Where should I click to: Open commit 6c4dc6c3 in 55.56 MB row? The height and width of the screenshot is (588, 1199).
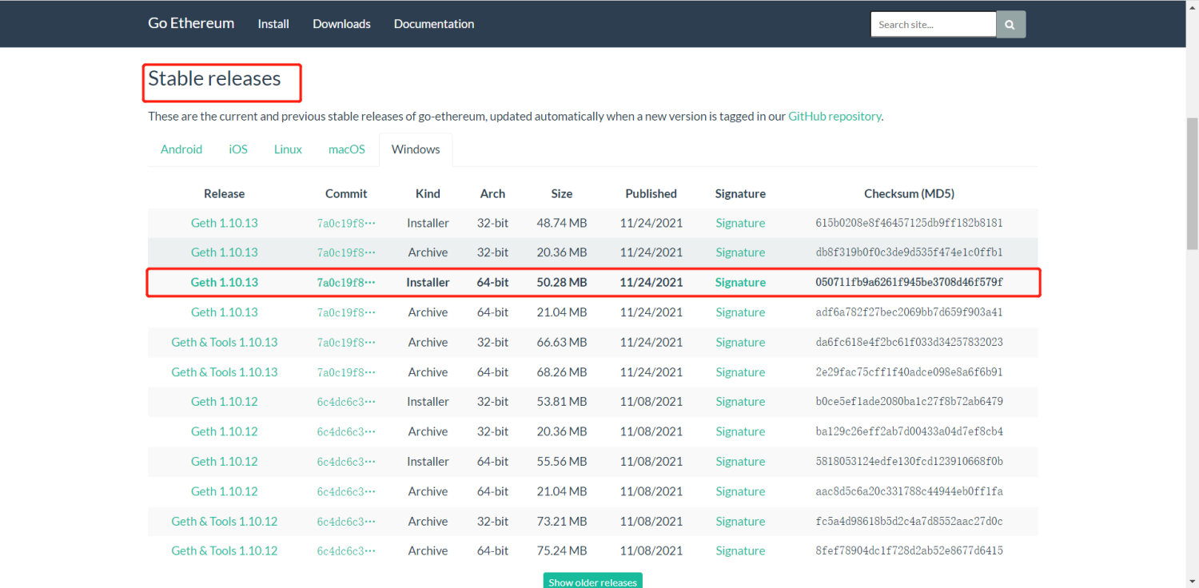[x=346, y=462]
